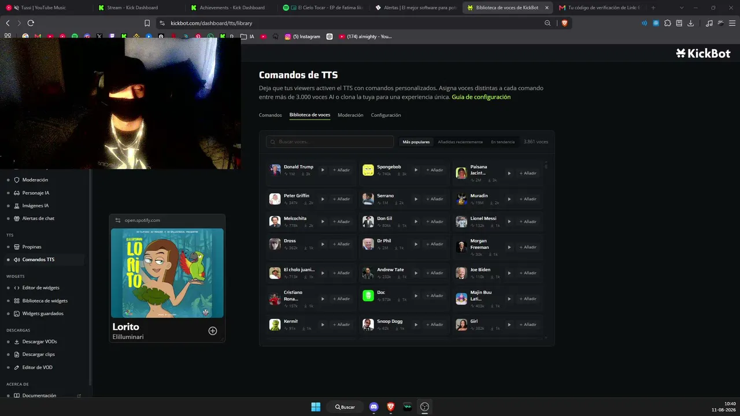Reload the page in the browser
The height and width of the screenshot is (416, 740).
point(31,23)
